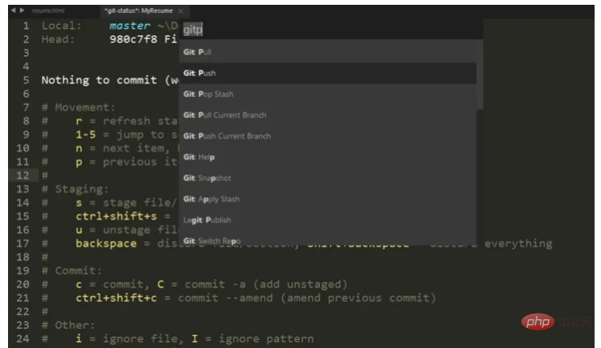Screen dimensions: 601x348
Task: Click the '# Commit:' heading line
Action: (72, 271)
